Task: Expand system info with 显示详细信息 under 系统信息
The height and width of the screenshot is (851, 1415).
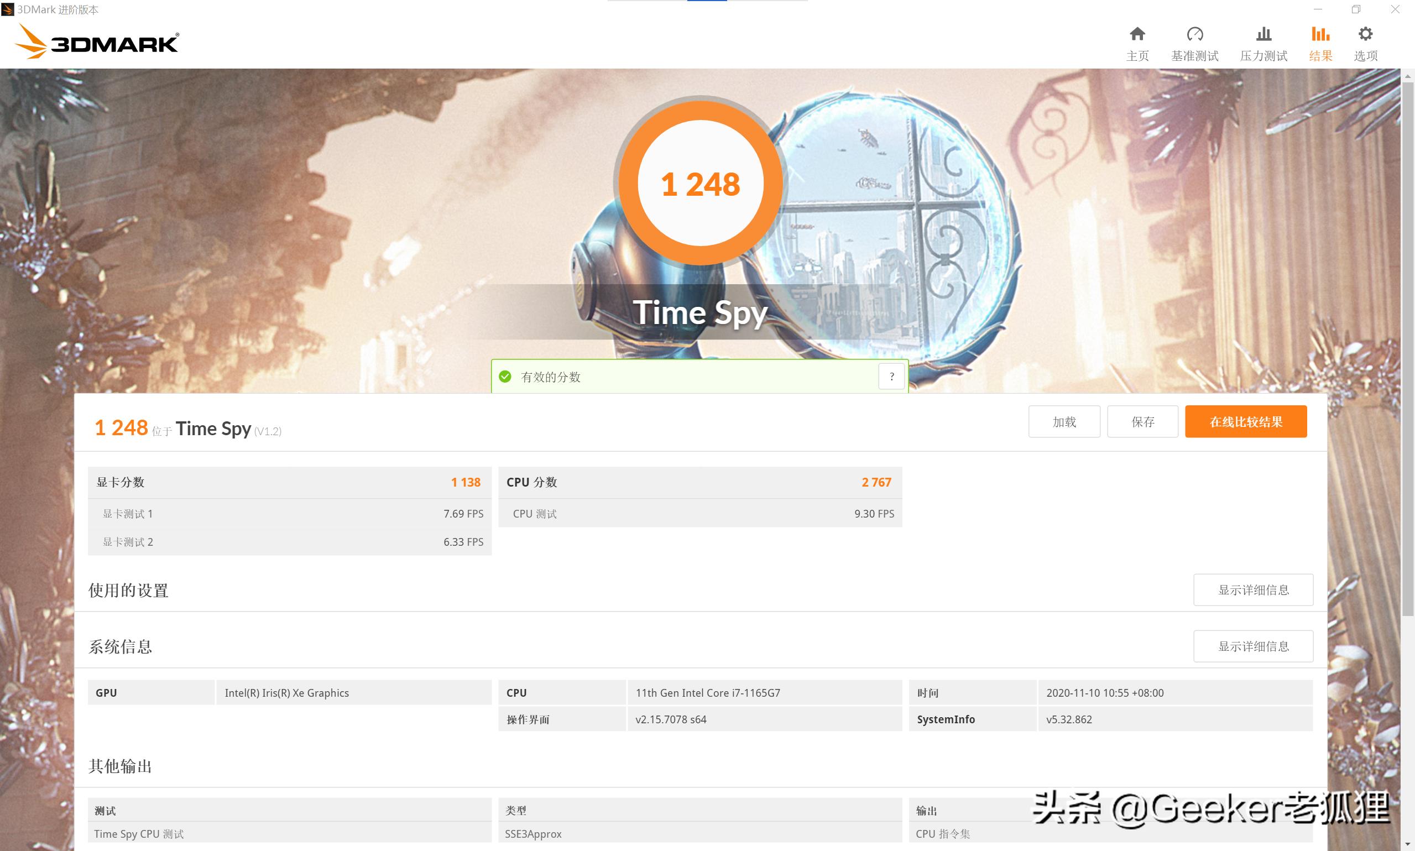Action: 1253,646
